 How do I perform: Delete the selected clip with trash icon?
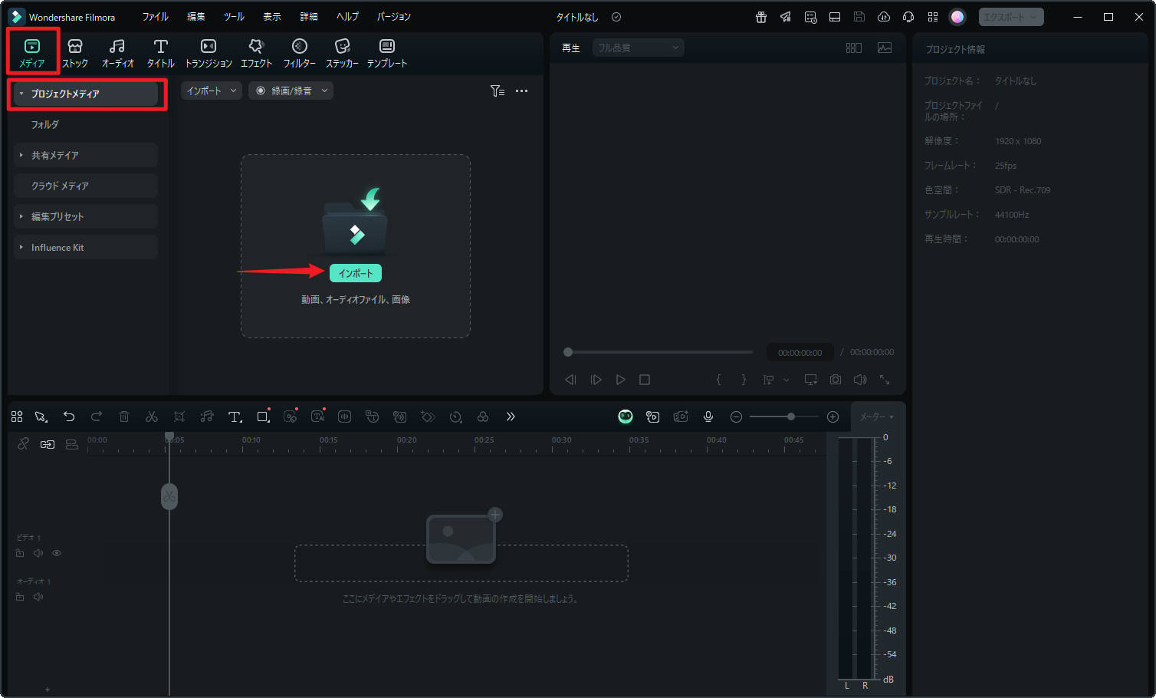(124, 416)
